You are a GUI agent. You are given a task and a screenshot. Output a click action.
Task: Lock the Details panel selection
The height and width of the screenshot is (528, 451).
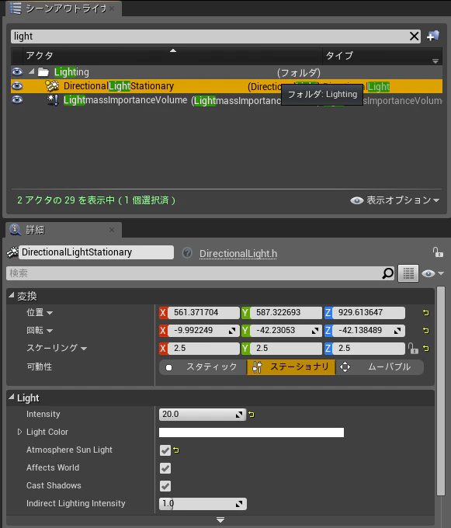click(438, 252)
